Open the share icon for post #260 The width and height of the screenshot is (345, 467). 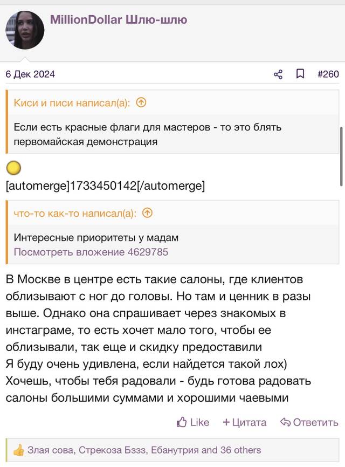278,74
